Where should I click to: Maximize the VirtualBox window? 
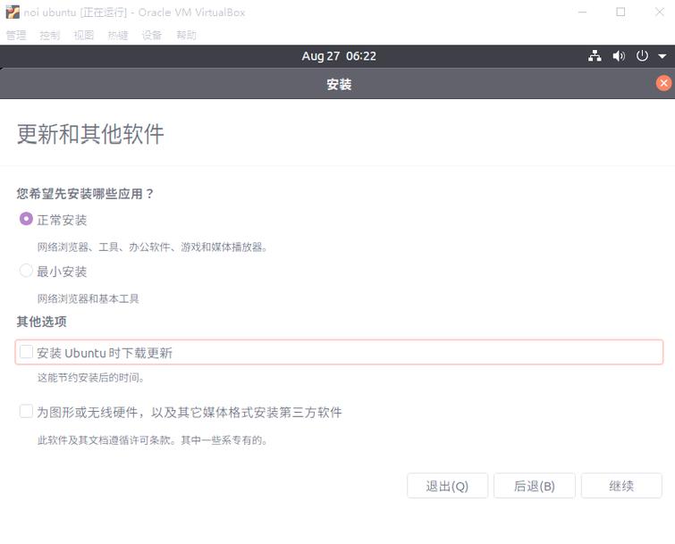click(620, 12)
